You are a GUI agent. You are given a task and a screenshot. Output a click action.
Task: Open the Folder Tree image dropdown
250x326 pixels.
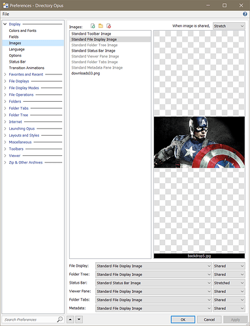pyautogui.click(x=153, y=274)
